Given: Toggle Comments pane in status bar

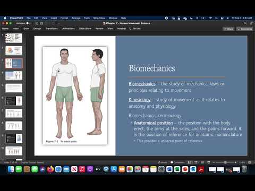Looking at the screenshot, I should pos(177,162).
